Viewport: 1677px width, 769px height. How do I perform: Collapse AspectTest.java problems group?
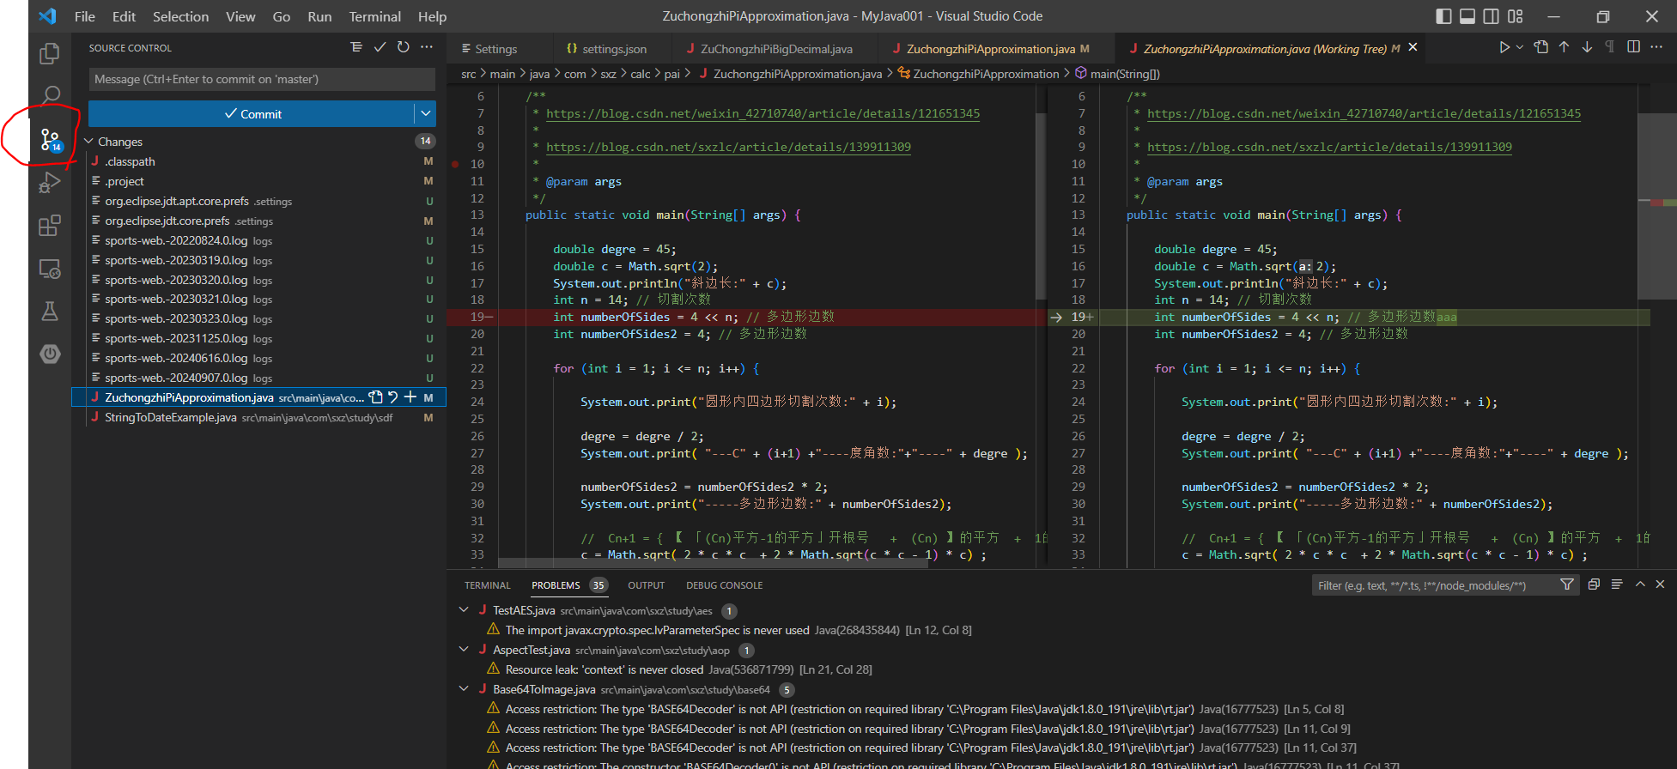click(x=464, y=650)
